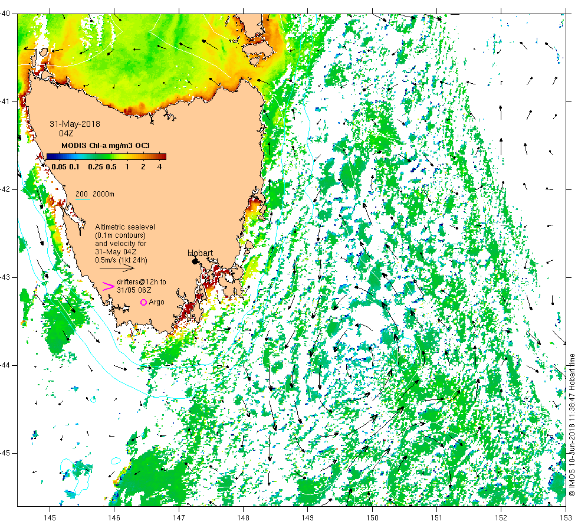Click the '4' value on the color scale
578x531 pixels.
(x=160, y=166)
